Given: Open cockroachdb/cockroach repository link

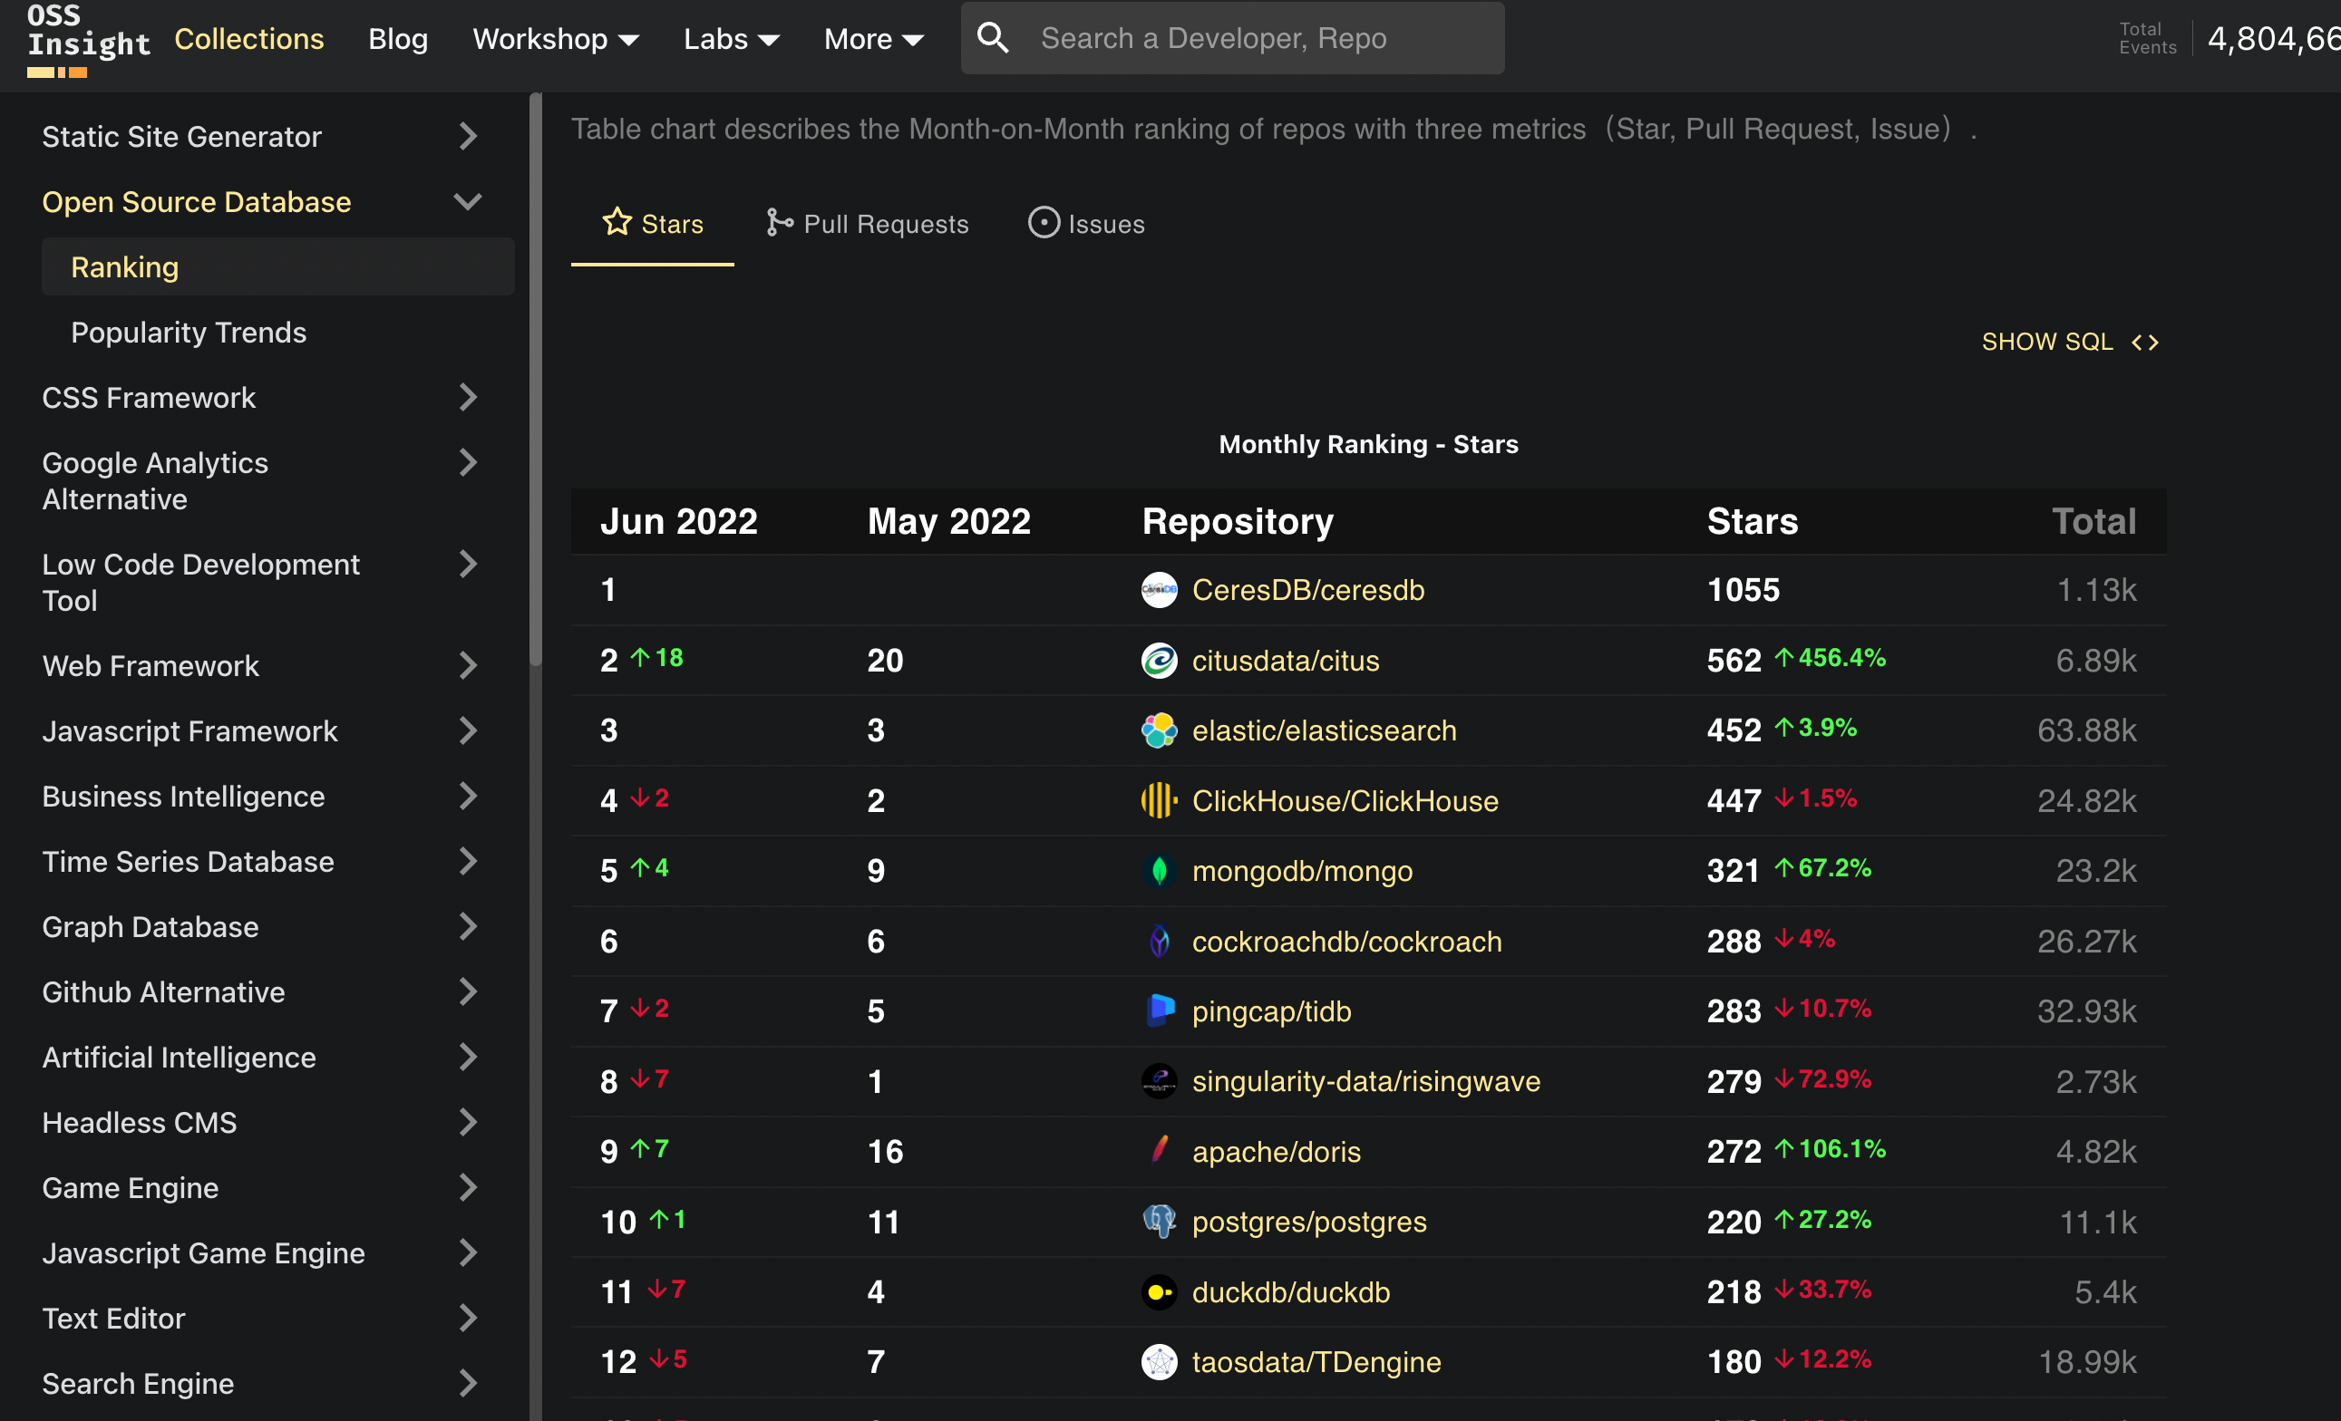Looking at the screenshot, I should coord(1346,942).
